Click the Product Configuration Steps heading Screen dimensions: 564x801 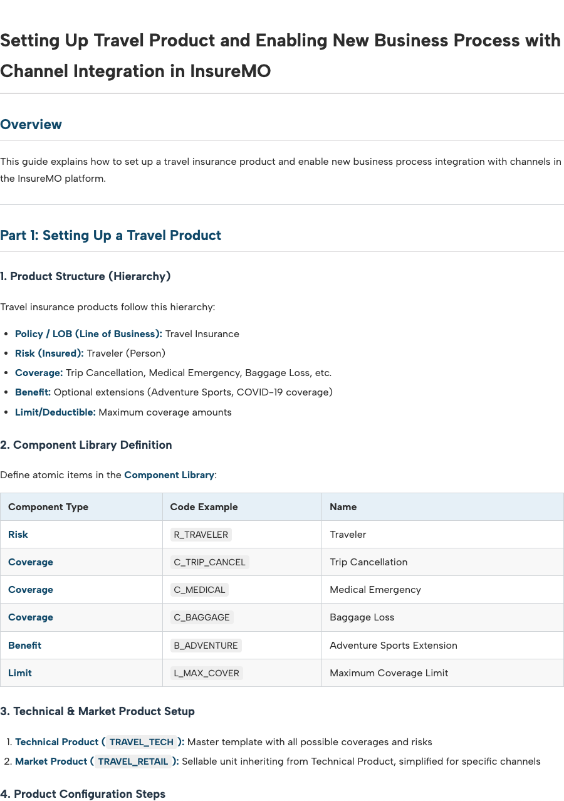[x=83, y=793]
